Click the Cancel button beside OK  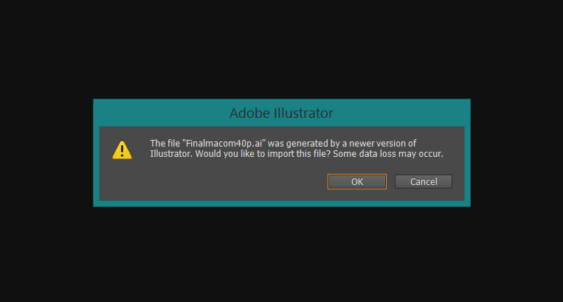click(x=423, y=181)
